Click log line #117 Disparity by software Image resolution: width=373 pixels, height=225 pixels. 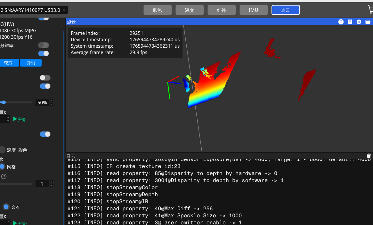[175, 180]
